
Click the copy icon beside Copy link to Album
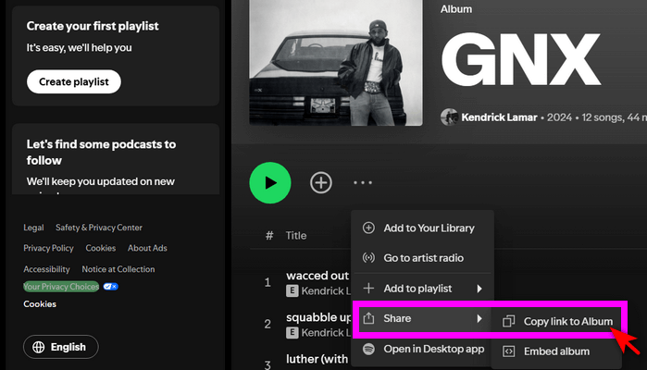[508, 321]
